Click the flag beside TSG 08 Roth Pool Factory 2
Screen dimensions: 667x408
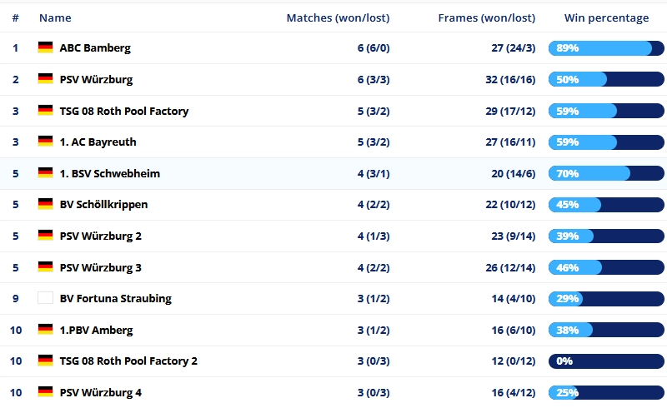[45, 361]
